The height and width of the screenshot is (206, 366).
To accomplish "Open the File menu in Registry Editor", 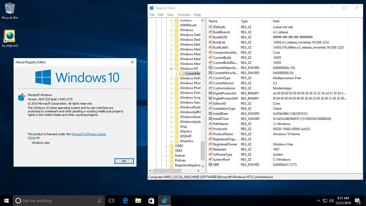I will click(x=152, y=15).
